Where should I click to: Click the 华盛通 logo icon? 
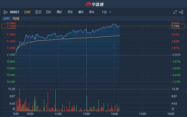(x=88, y=4)
